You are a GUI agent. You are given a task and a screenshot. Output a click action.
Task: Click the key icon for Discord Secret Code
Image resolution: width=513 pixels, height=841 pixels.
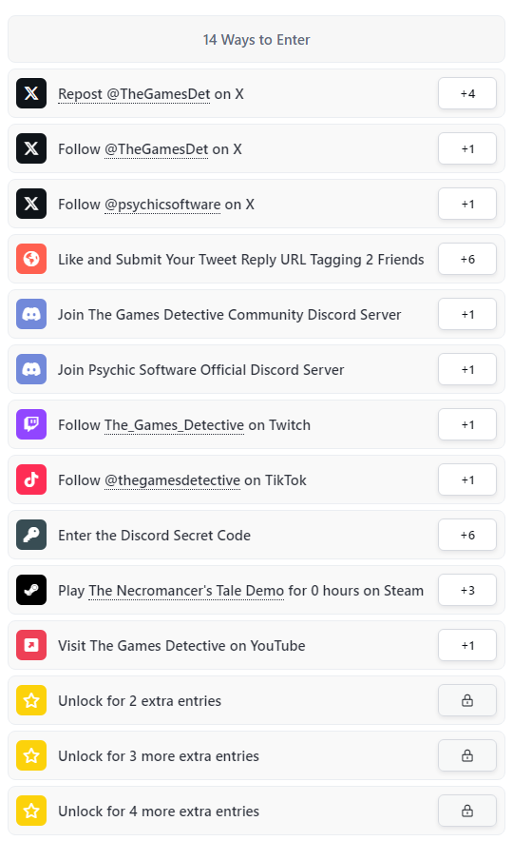click(x=31, y=536)
